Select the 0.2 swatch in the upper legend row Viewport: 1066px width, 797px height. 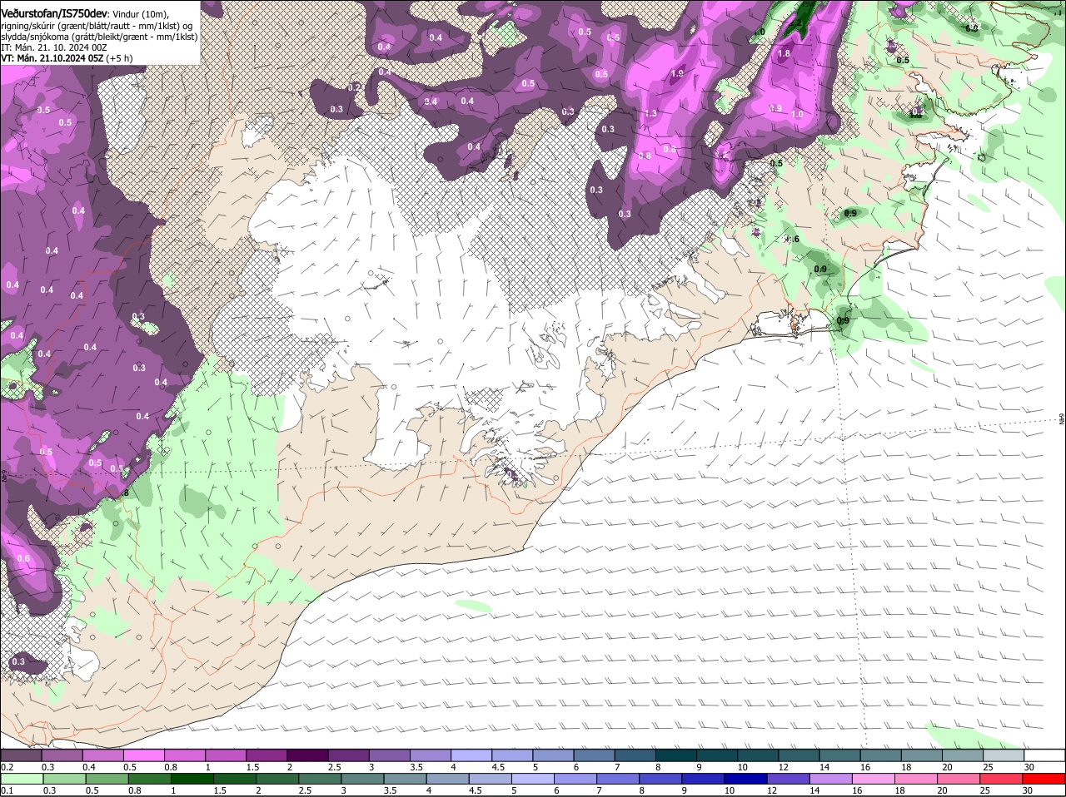21,755
